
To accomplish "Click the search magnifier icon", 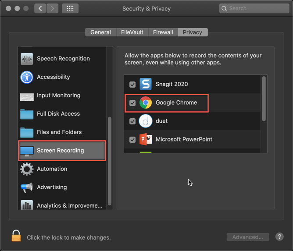I will tap(224, 9).
